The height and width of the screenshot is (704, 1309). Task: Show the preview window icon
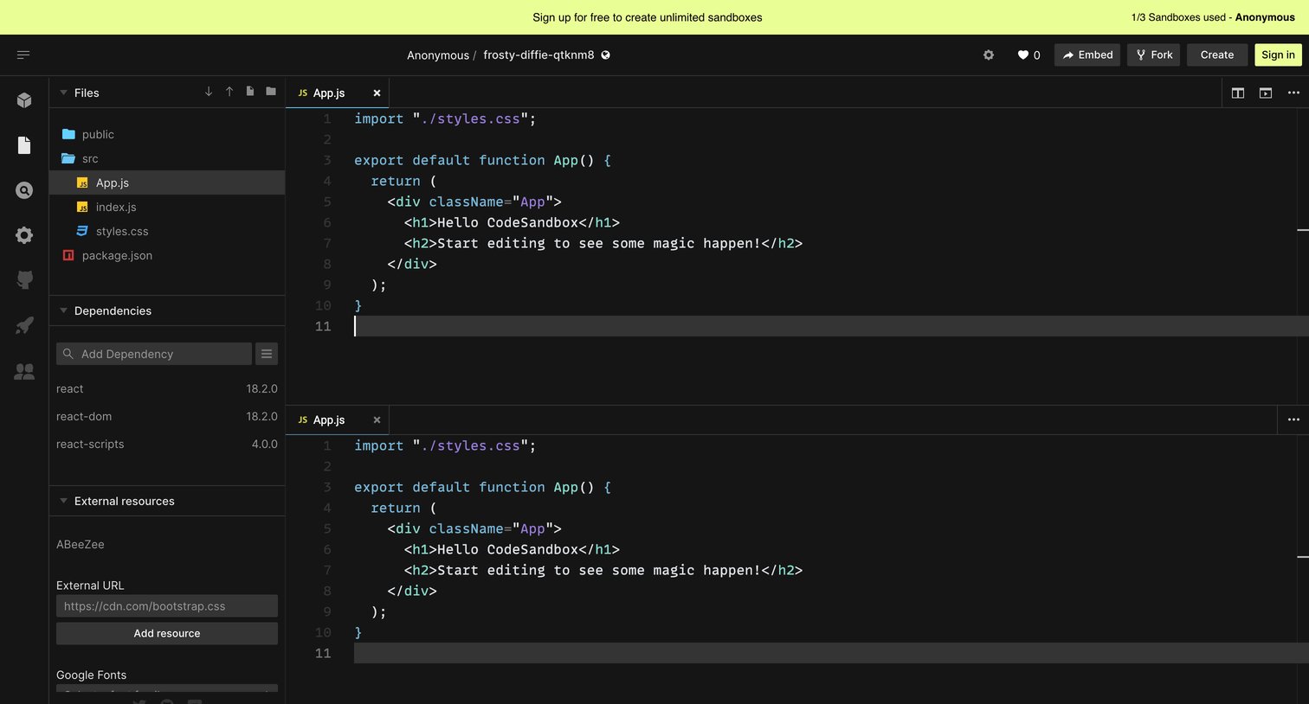(1266, 93)
